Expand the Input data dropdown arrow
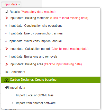Image resolution: width=102 pixels, height=110 pixels. pyautogui.click(x=19, y=4)
